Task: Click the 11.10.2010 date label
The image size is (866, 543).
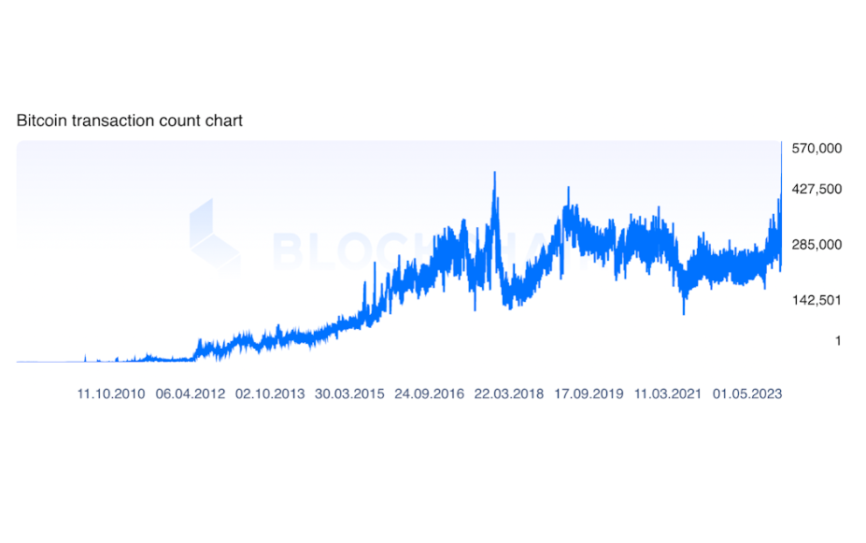Action: [111, 393]
